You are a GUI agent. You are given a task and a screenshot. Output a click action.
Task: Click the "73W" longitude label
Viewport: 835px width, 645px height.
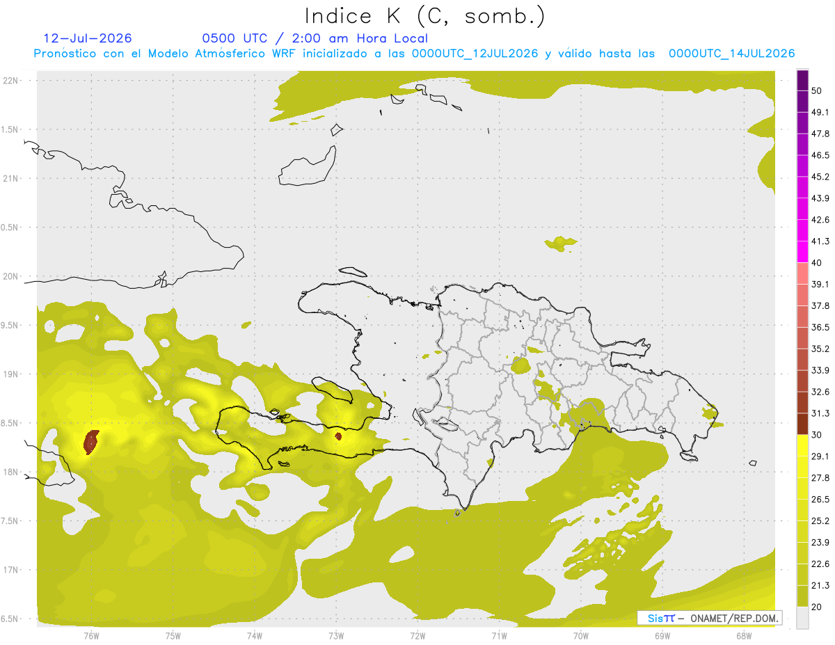coord(336,636)
